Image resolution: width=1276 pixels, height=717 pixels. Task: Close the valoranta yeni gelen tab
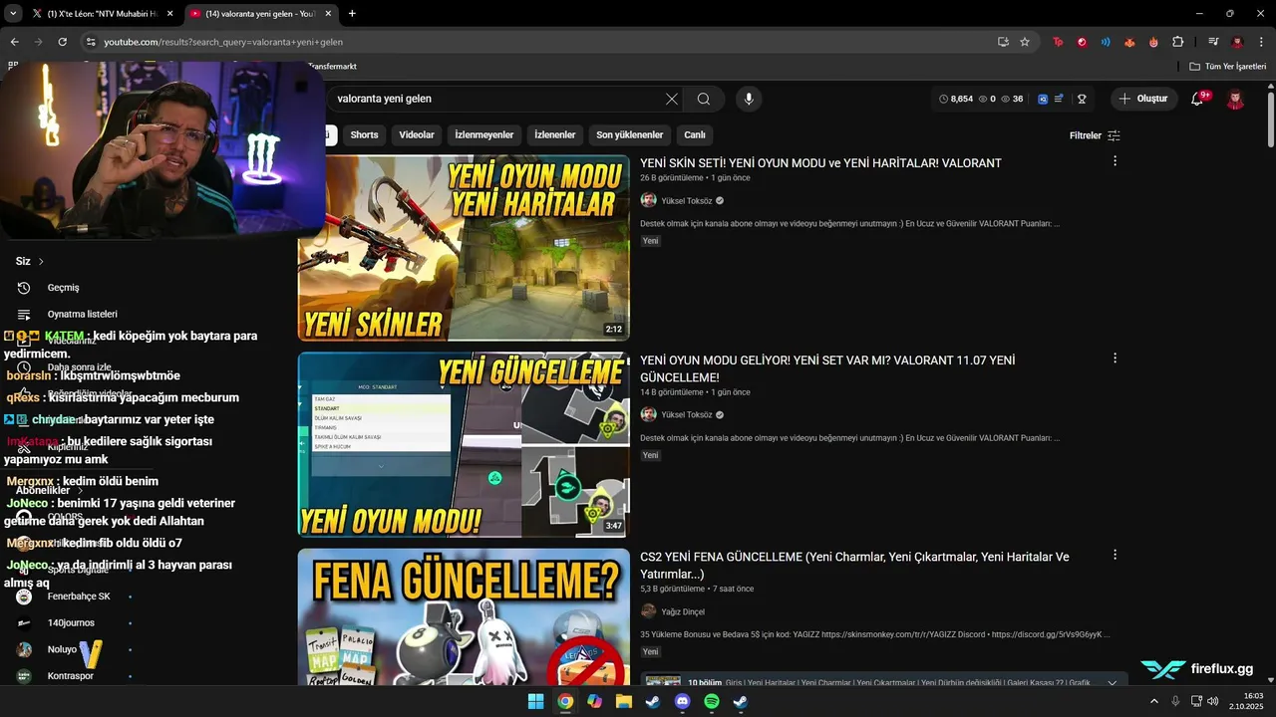tap(327, 14)
